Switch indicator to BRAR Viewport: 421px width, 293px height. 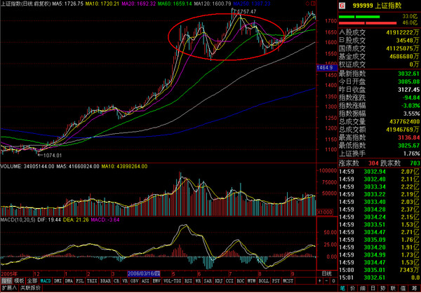coord(105,281)
